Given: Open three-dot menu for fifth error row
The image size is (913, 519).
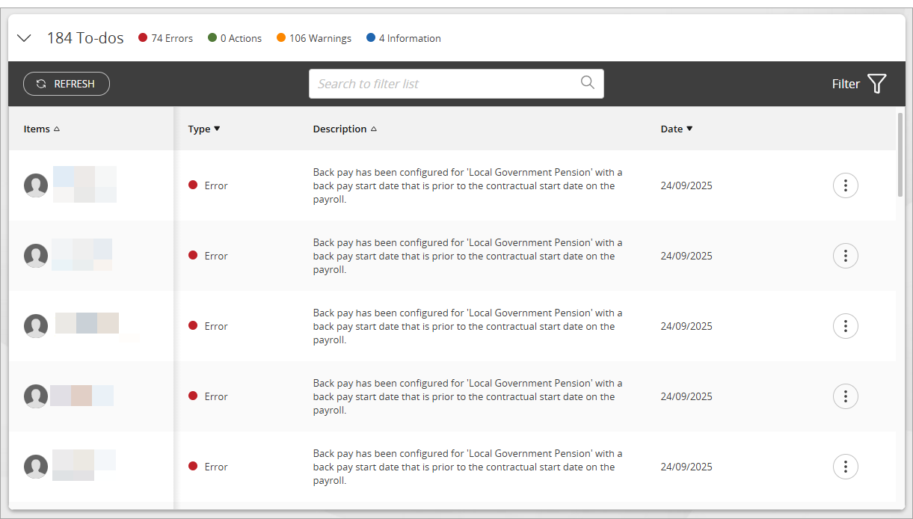Looking at the screenshot, I should (845, 467).
